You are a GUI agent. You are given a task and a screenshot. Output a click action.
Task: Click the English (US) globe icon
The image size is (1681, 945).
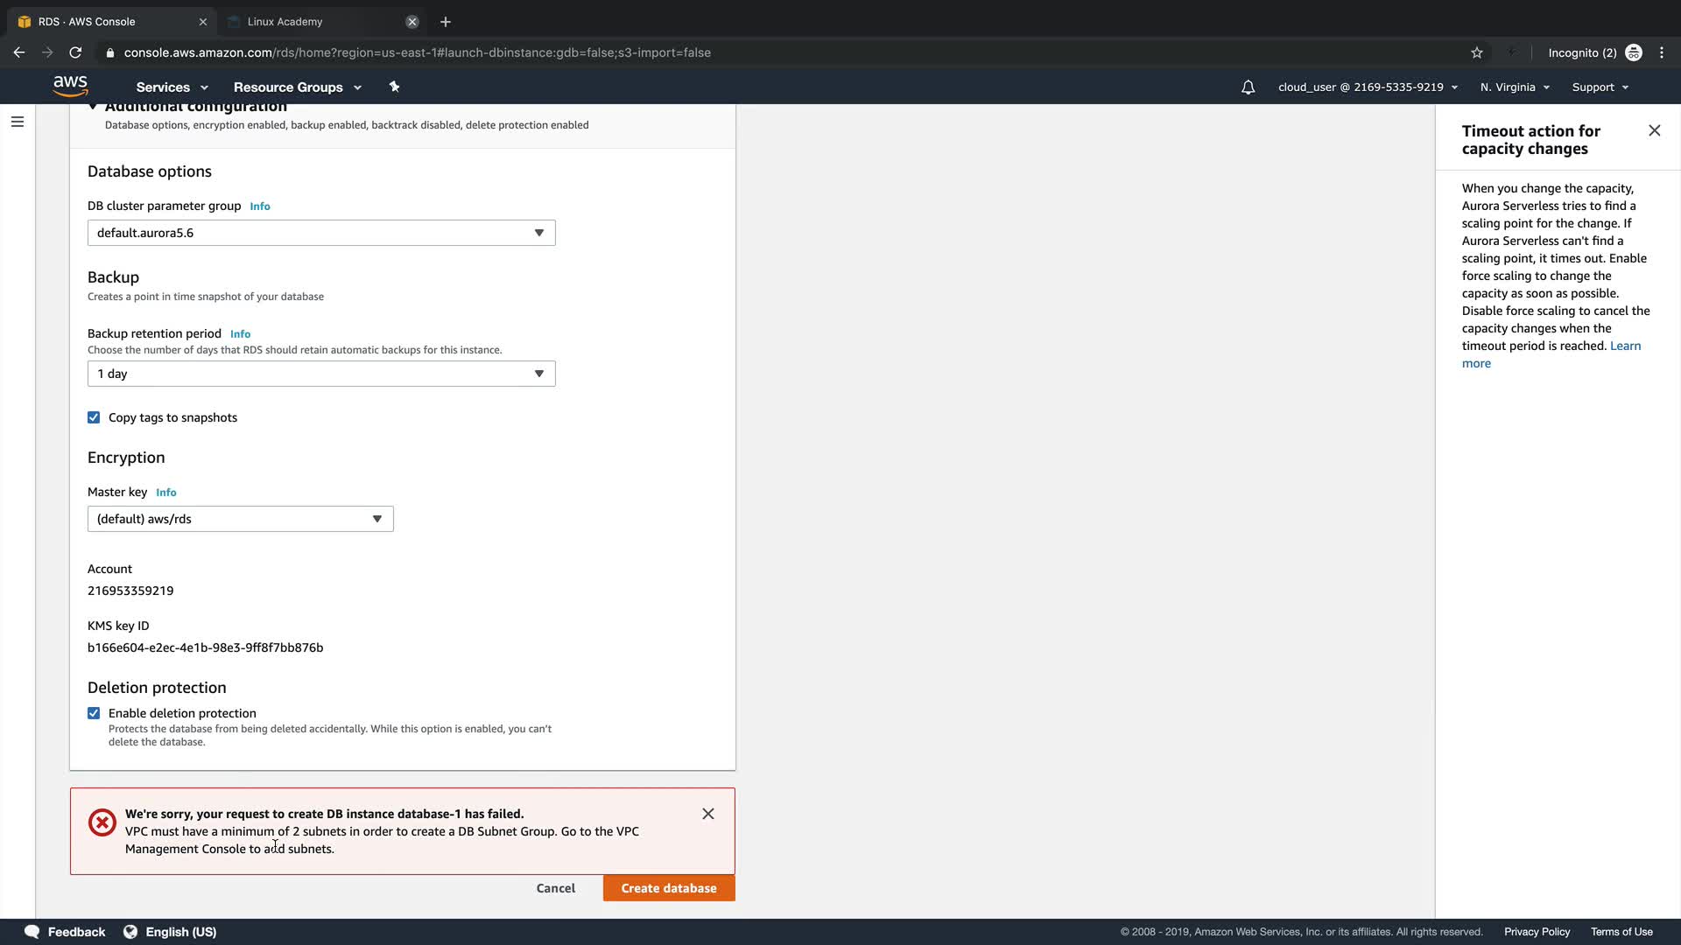pos(130,932)
